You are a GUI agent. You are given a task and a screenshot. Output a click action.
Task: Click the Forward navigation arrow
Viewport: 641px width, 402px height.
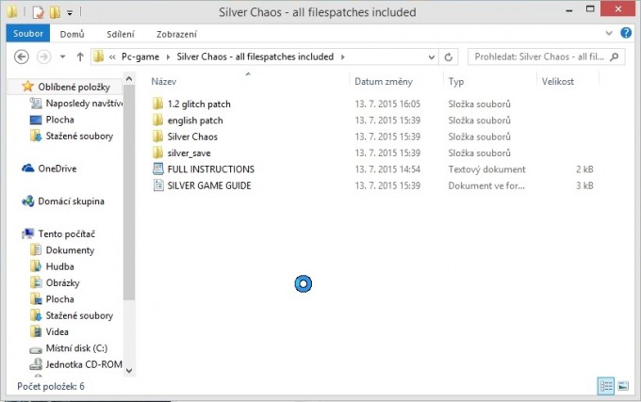coord(43,56)
